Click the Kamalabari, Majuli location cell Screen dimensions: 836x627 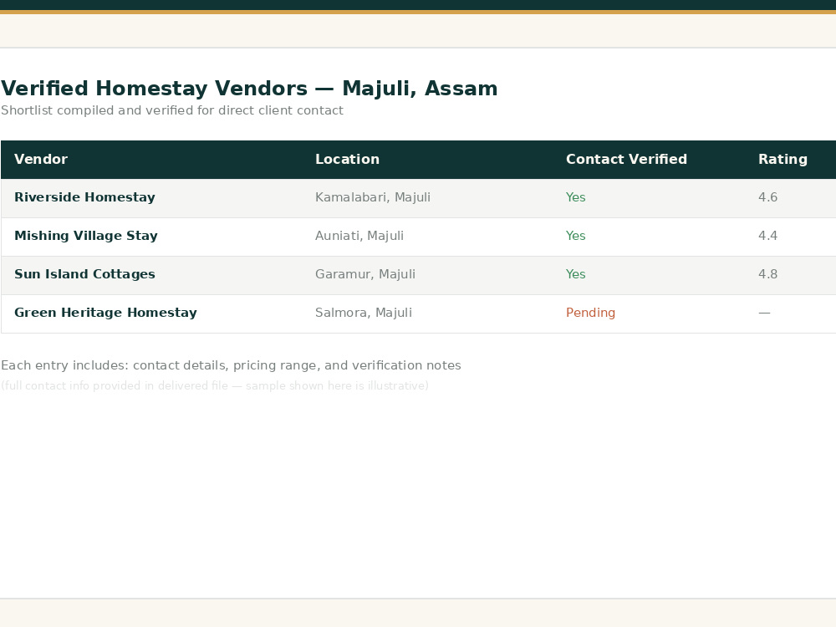click(373, 197)
